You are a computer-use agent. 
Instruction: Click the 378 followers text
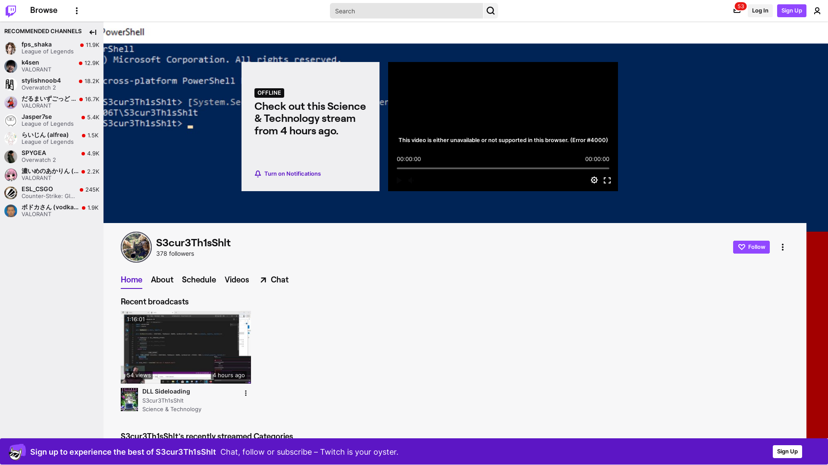175,254
